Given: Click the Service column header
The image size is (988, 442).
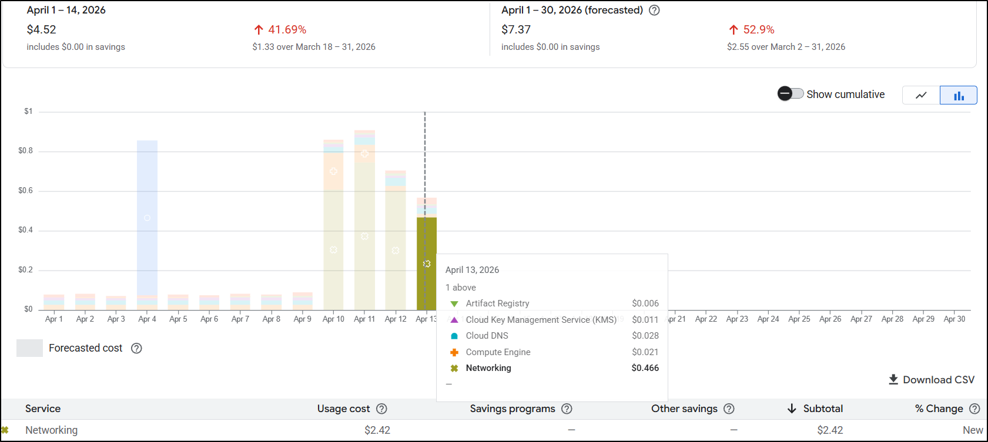Looking at the screenshot, I should pyautogui.click(x=43, y=409).
